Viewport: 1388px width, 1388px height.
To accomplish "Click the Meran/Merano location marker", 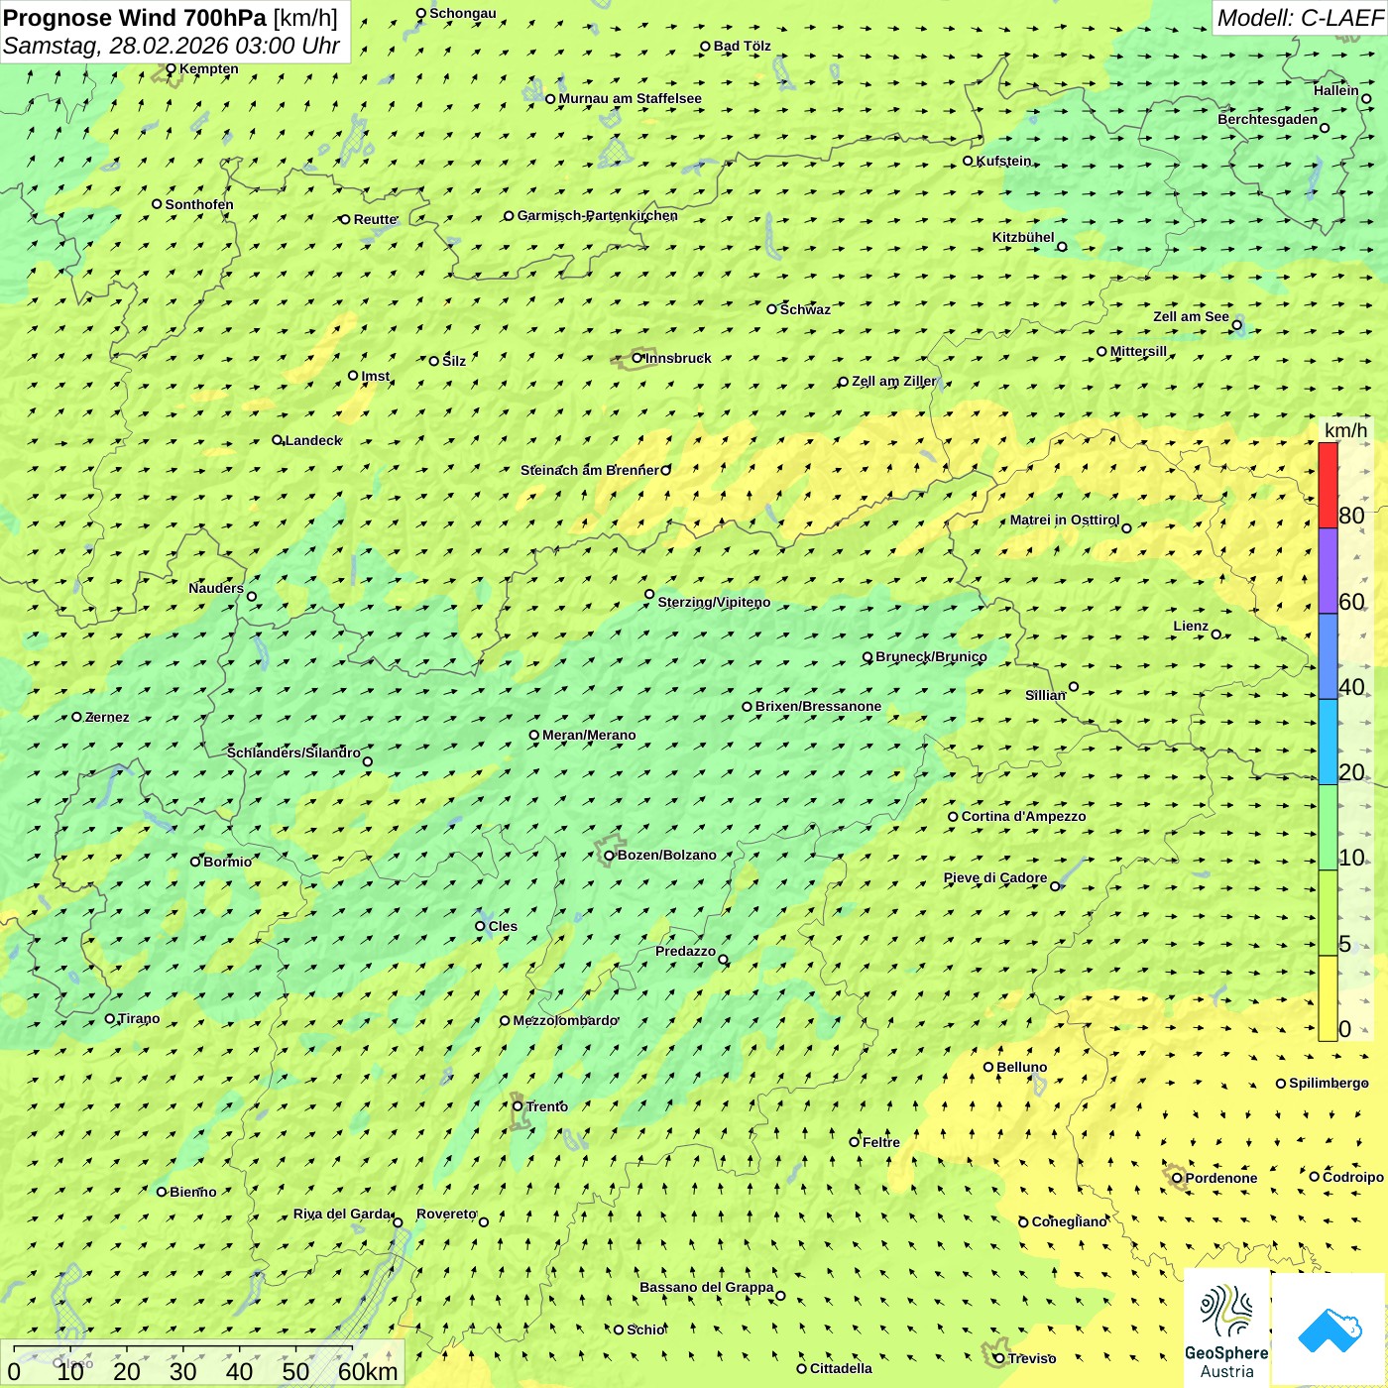I will (x=534, y=736).
